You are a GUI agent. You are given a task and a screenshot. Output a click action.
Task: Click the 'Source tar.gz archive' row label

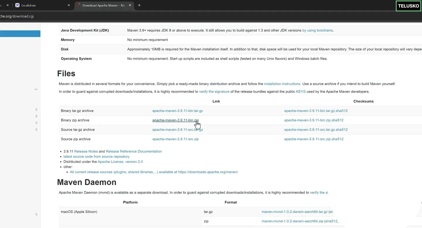78,130
